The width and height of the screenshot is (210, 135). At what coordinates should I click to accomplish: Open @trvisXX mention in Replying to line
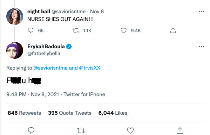pos(90,68)
